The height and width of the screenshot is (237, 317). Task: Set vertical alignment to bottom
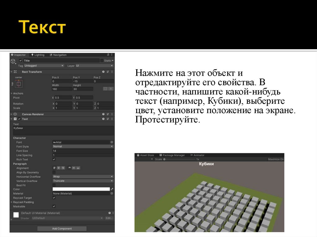78,168
